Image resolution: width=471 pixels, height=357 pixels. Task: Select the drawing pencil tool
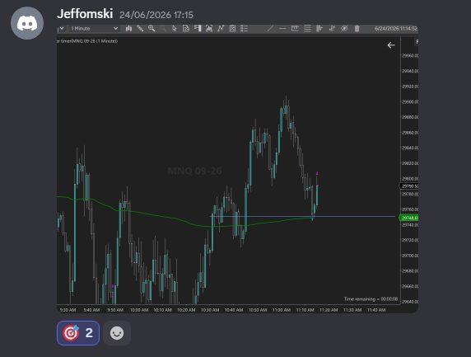tap(140, 28)
